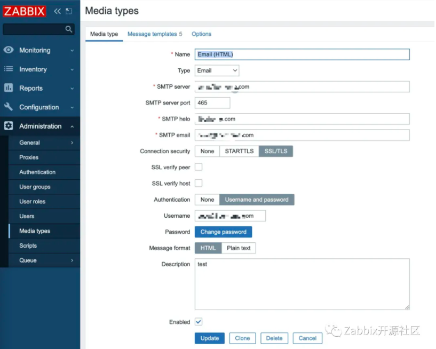Click the Delete button
The width and height of the screenshot is (436, 349).
[274, 338]
